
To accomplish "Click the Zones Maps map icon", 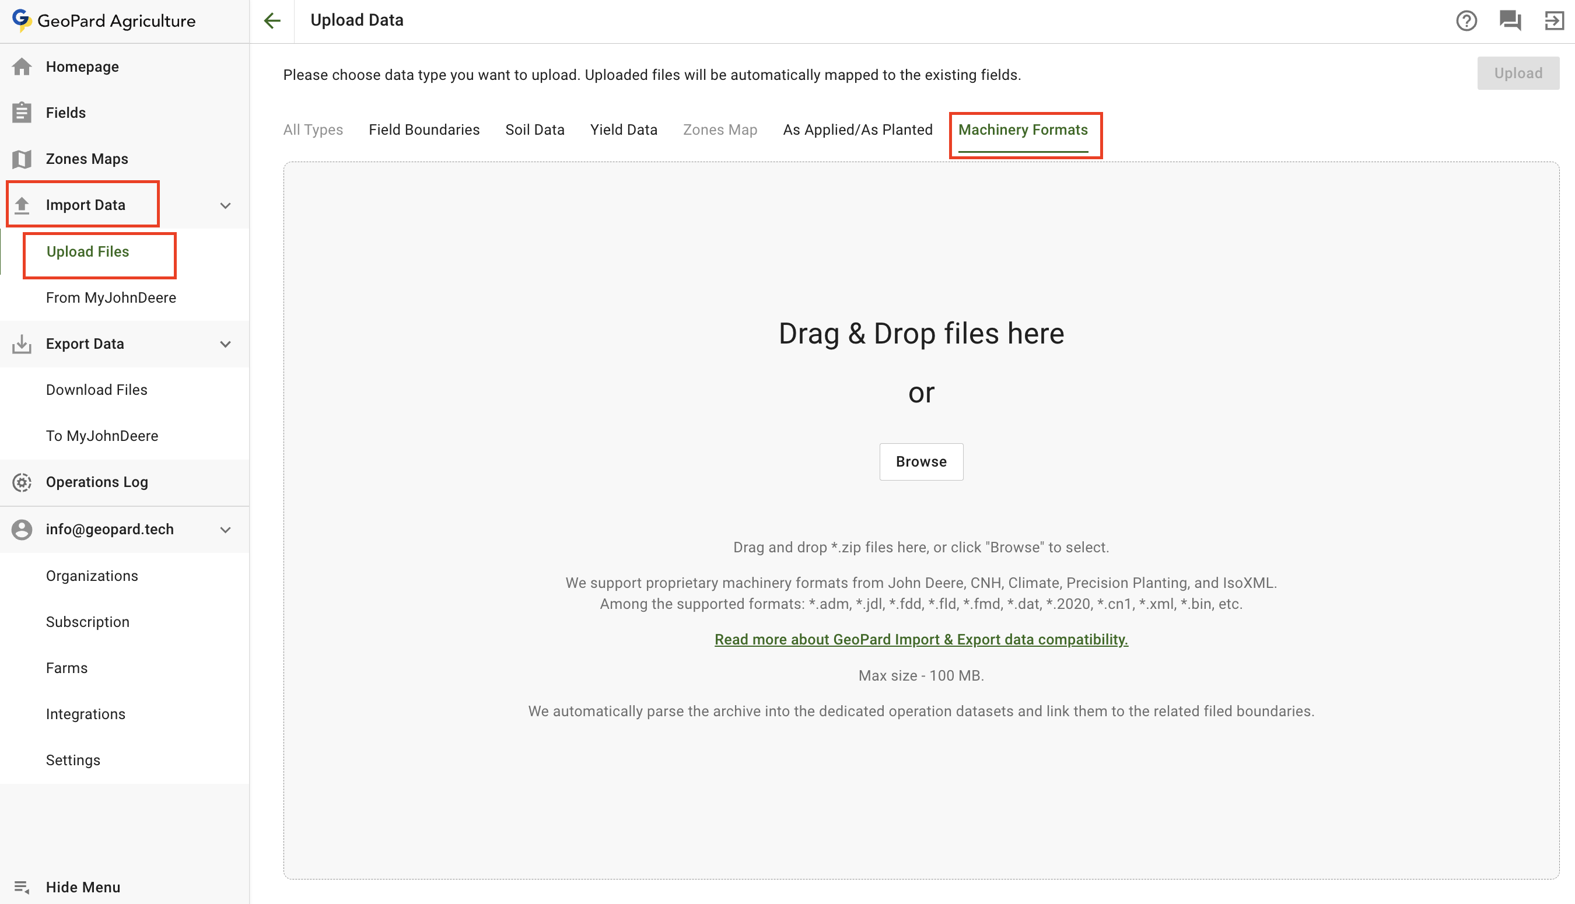I will [x=22, y=159].
